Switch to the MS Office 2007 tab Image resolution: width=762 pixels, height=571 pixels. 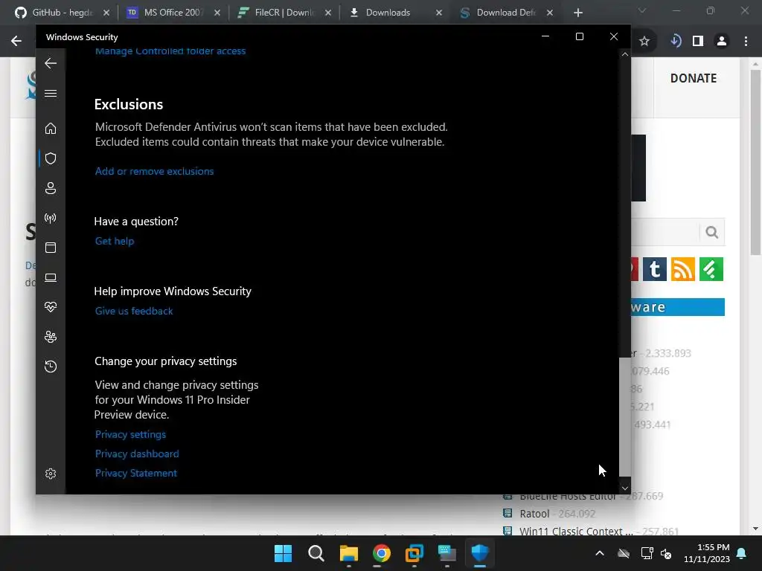[173, 13]
